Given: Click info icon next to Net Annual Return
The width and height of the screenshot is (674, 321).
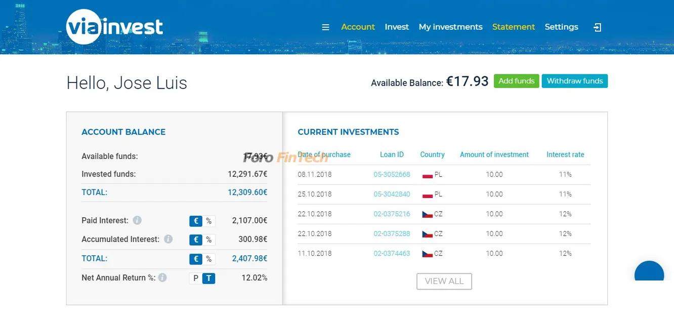Looking at the screenshot, I should [162, 277].
